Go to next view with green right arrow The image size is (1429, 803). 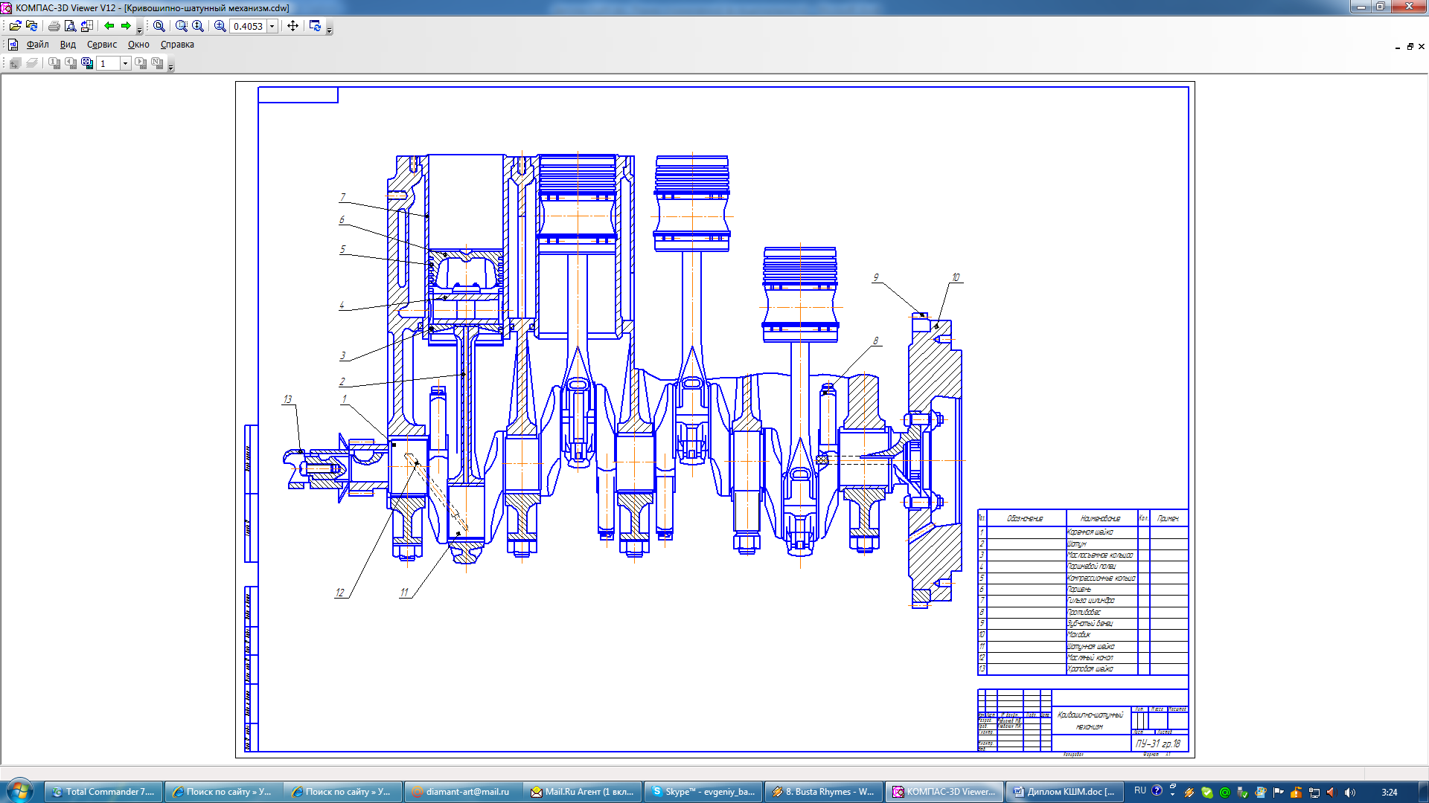(x=126, y=26)
